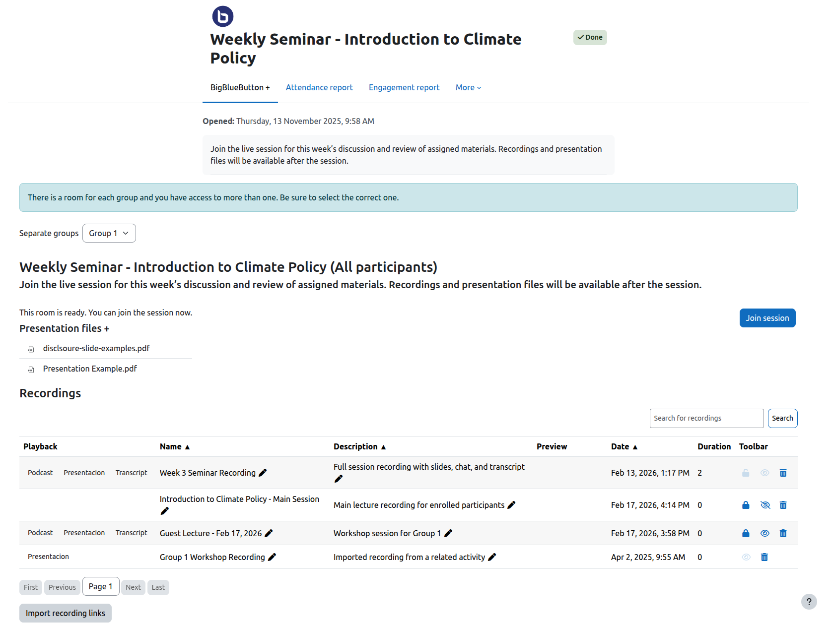Click Import recording links

click(65, 613)
